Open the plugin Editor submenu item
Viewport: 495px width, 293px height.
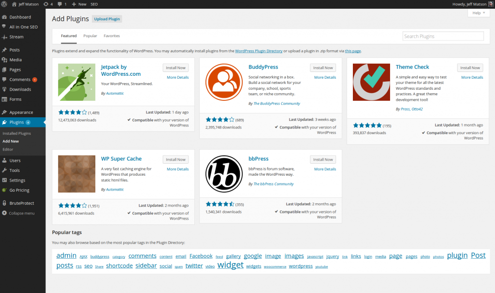[x=8, y=150]
